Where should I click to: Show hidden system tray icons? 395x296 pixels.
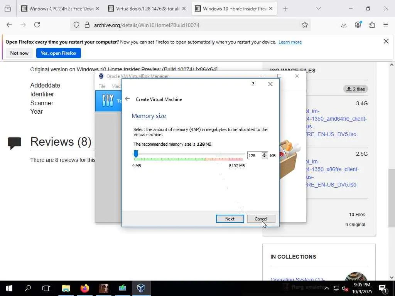(326, 288)
